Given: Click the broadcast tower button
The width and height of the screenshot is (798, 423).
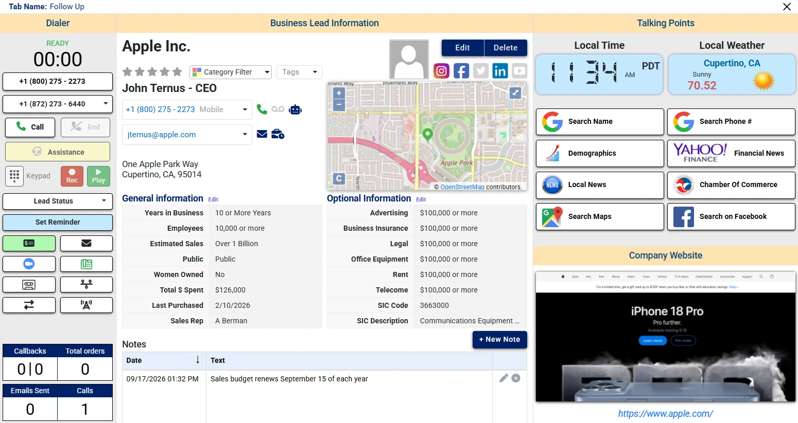Looking at the screenshot, I should click(x=86, y=305).
